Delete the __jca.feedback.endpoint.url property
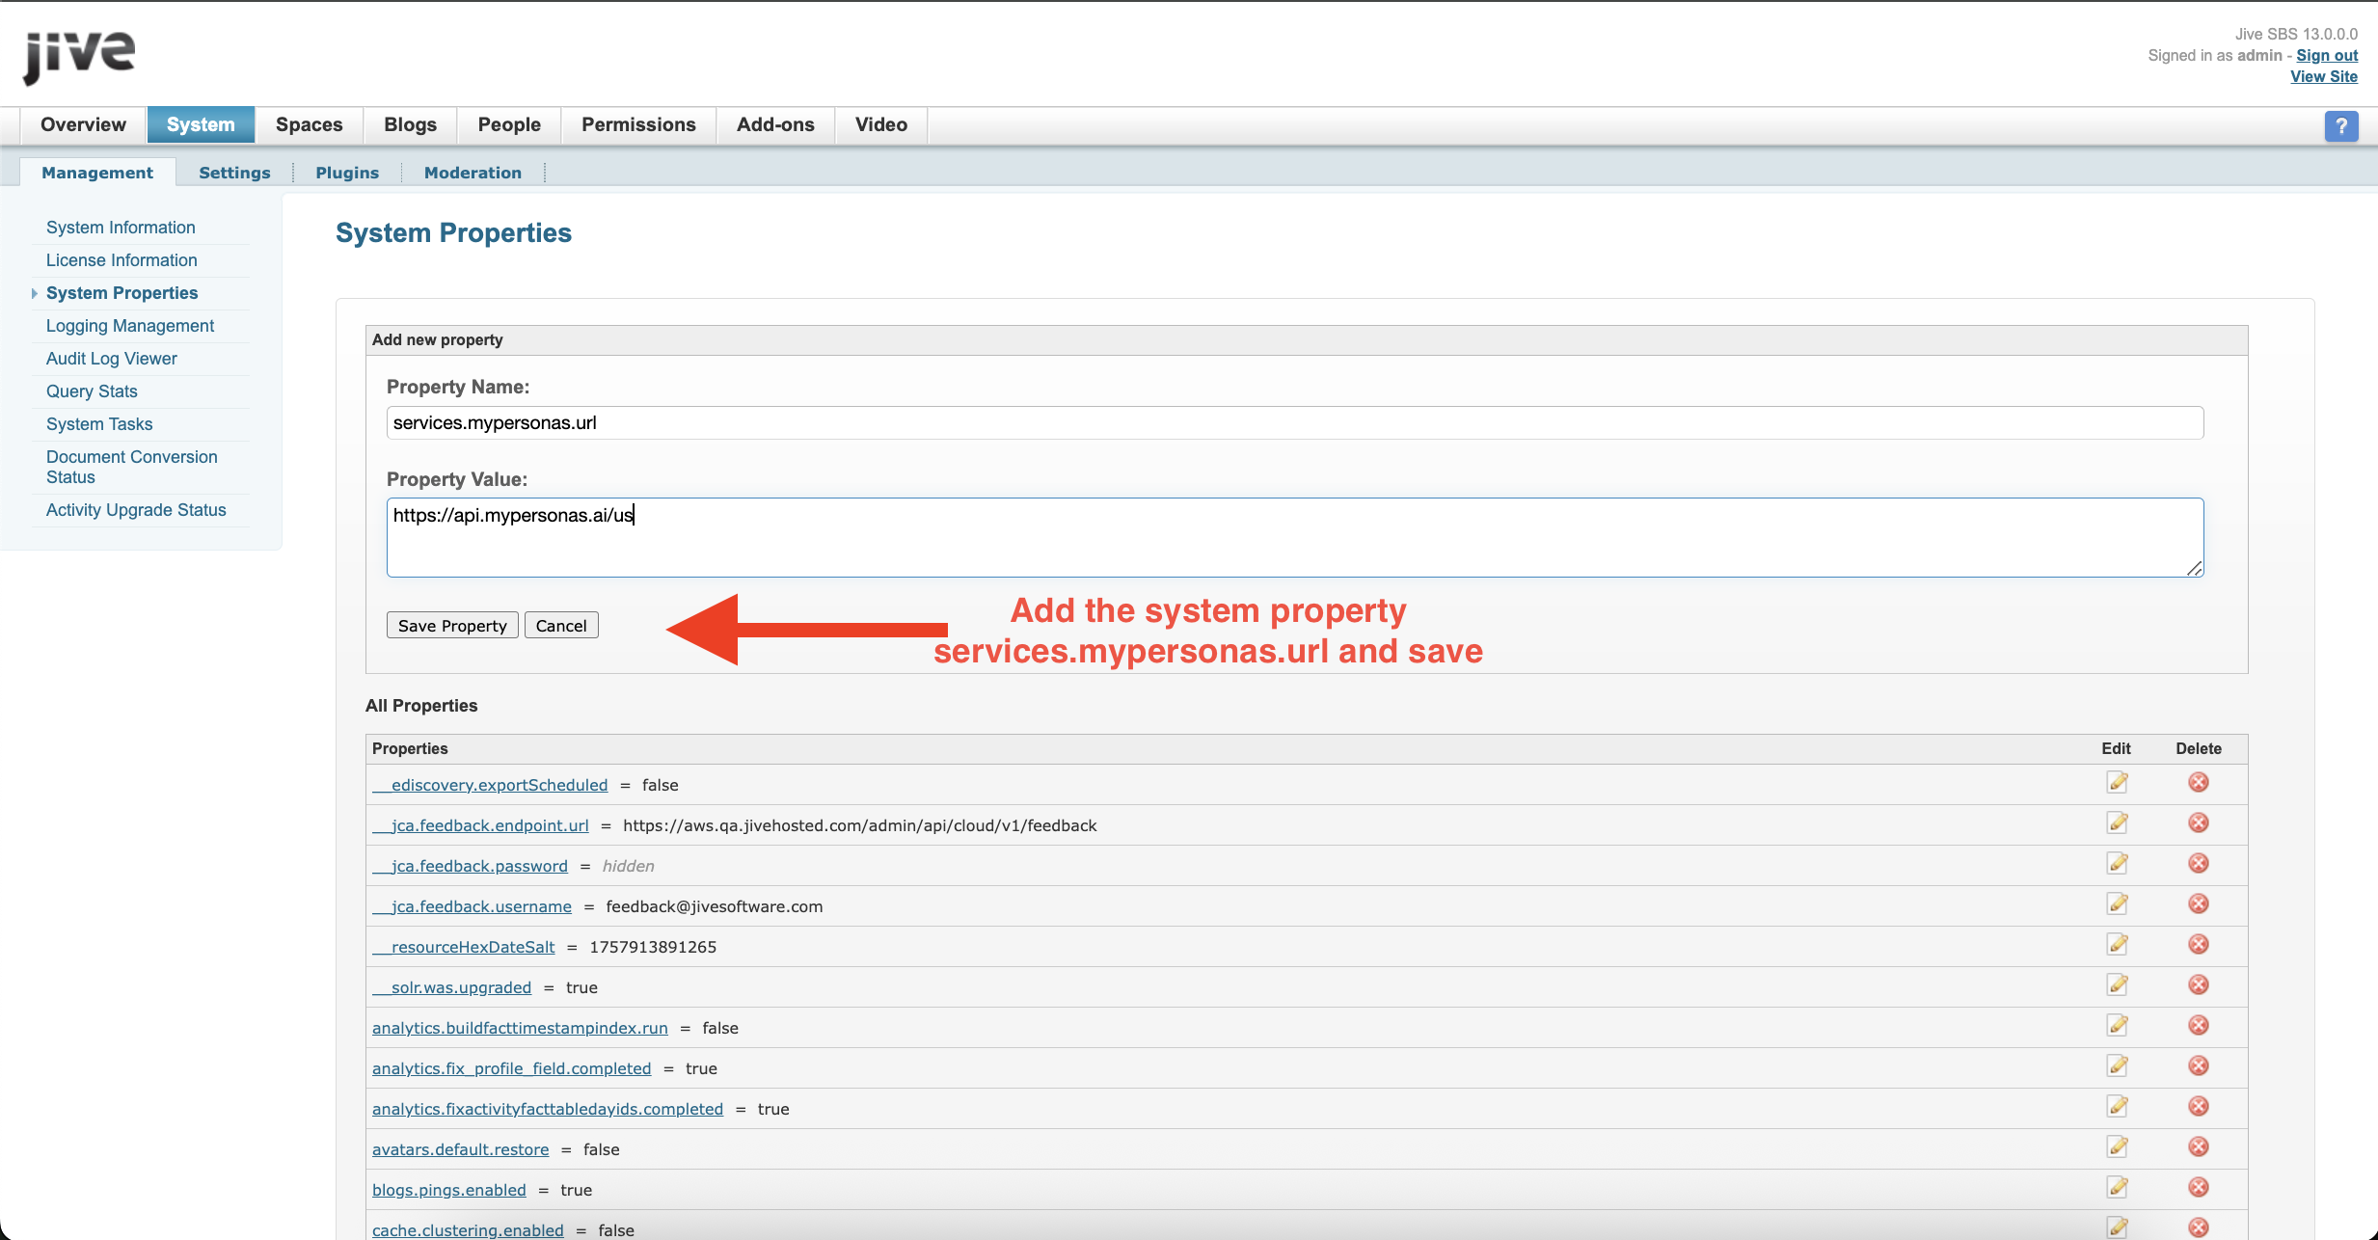The image size is (2378, 1240). pyautogui.click(x=2198, y=822)
